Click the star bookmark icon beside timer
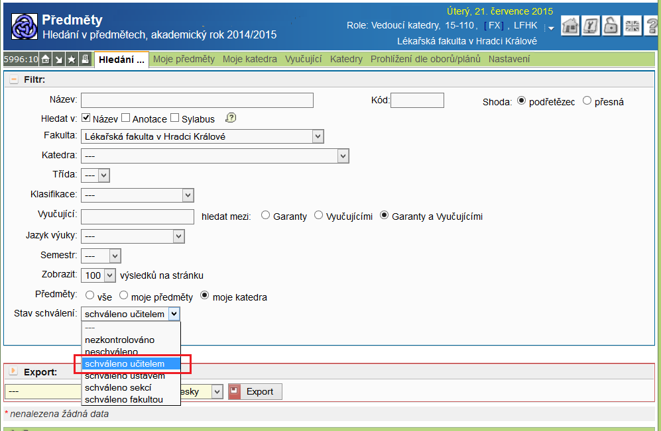The image size is (661, 431). click(x=72, y=60)
